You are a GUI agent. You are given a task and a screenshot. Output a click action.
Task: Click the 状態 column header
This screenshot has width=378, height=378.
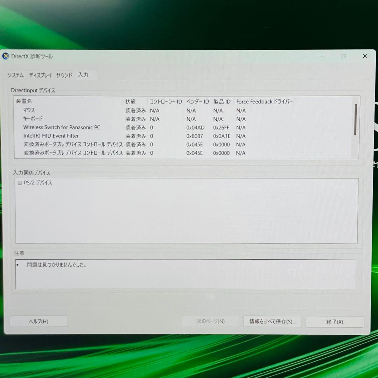point(131,101)
